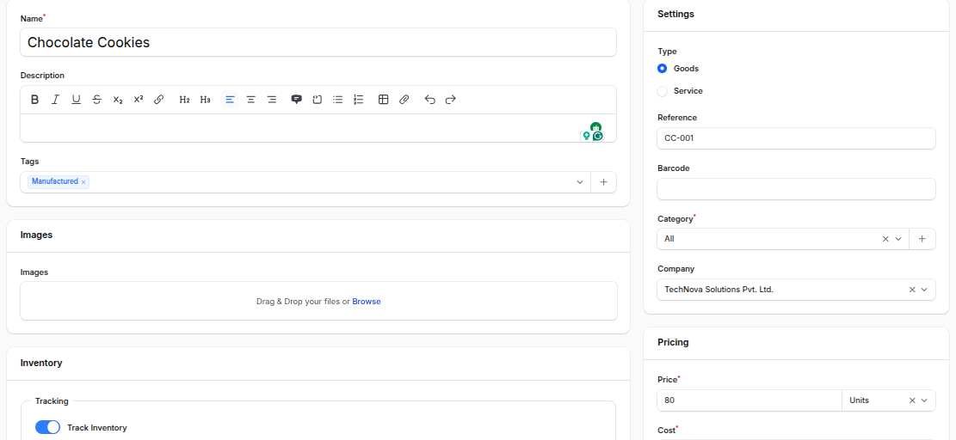Click the TechNova Solutions Pvt. Ltd. value

(719, 290)
